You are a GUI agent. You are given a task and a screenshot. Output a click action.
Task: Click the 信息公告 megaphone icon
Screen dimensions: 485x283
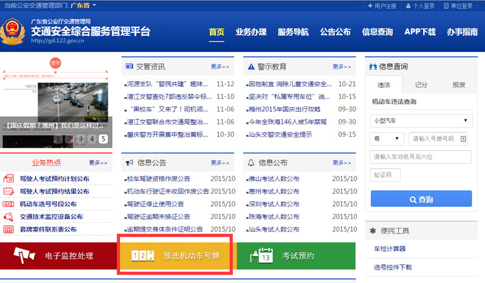(x=129, y=162)
